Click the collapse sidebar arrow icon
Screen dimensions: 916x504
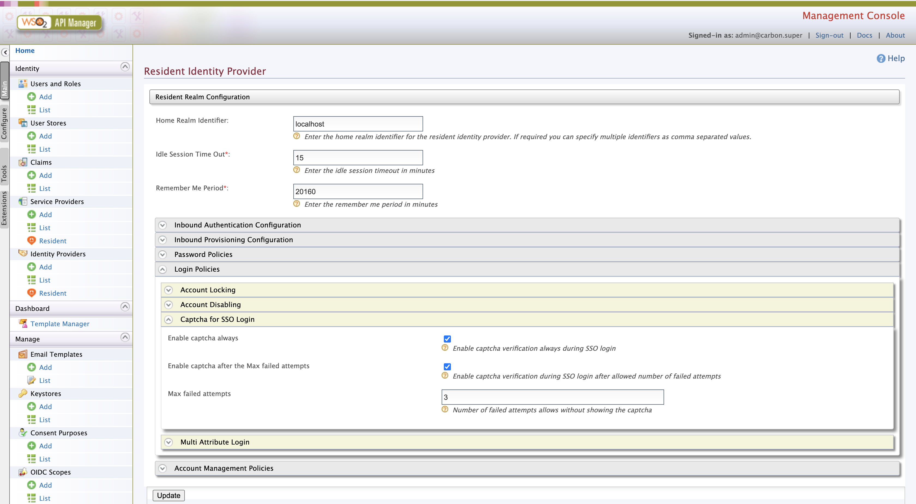pyautogui.click(x=5, y=52)
